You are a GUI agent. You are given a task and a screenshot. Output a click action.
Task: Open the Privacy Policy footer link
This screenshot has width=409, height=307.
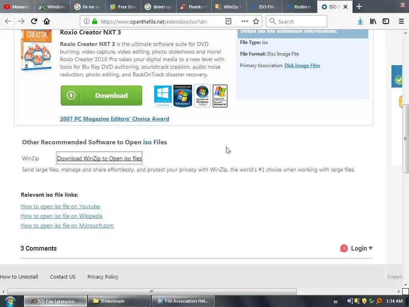pyautogui.click(x=103, y=277)
